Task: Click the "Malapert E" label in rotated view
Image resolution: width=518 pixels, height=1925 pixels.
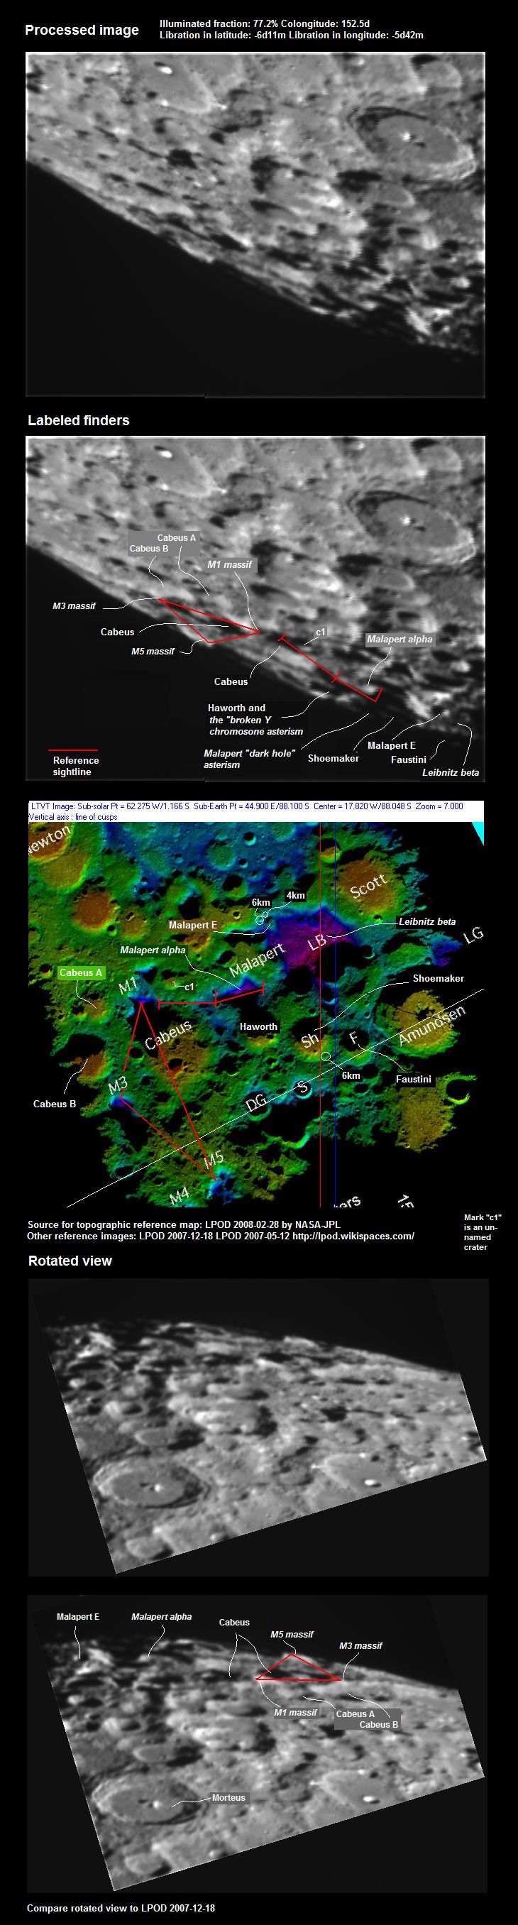Action: tap(78, 1616)
